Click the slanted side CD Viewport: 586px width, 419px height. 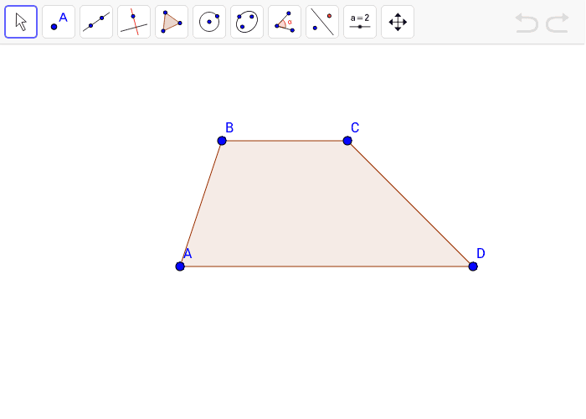pyautogui.click(x=410, y=204)
